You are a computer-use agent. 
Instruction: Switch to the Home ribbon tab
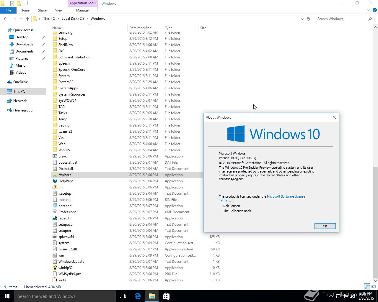(x=25, y=10)
